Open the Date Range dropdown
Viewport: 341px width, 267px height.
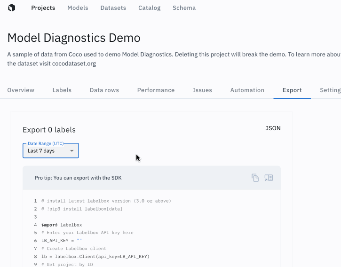coord(51,150)
